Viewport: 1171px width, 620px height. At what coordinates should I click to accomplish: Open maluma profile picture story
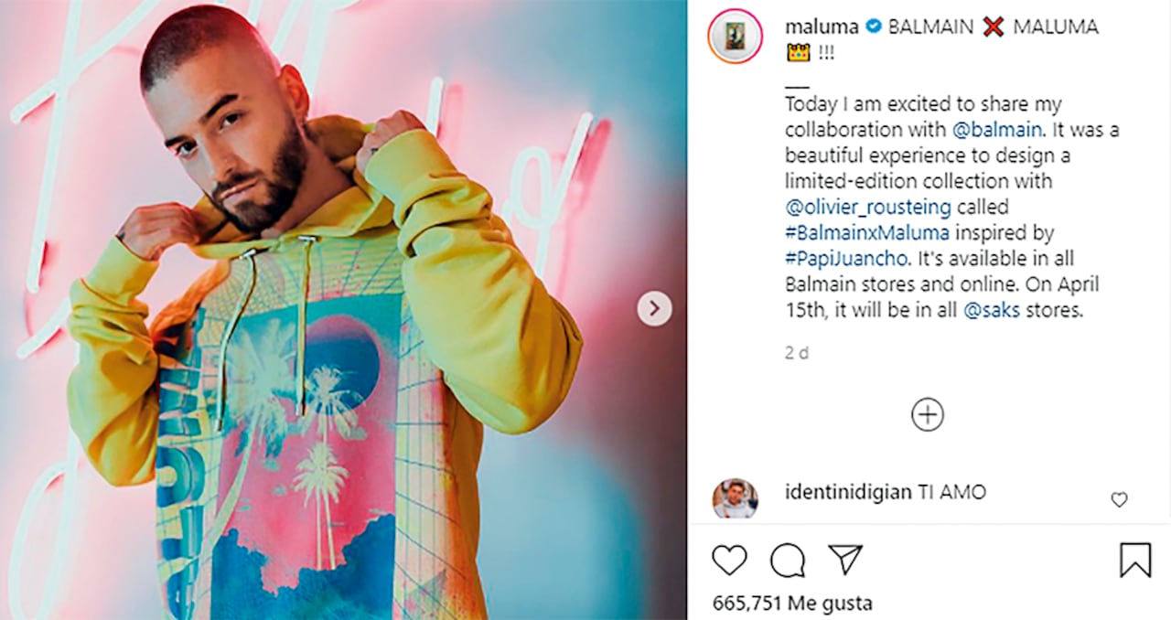click(735, 37)
